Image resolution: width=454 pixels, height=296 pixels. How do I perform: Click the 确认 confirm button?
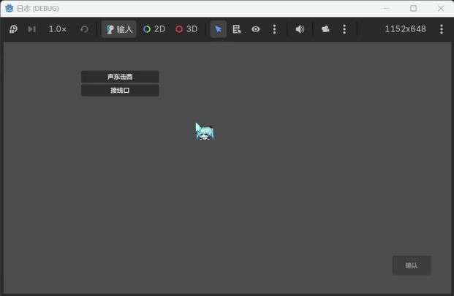(412, 265)
